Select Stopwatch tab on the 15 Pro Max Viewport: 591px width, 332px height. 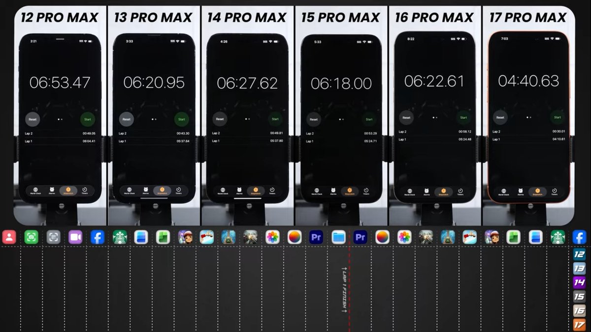[x=350, y=191]
